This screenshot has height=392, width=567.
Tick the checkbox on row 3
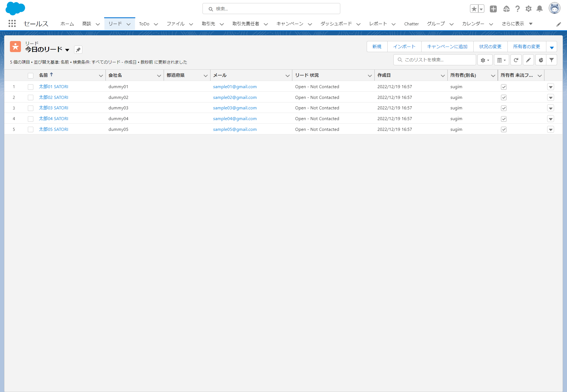point(31,108)
